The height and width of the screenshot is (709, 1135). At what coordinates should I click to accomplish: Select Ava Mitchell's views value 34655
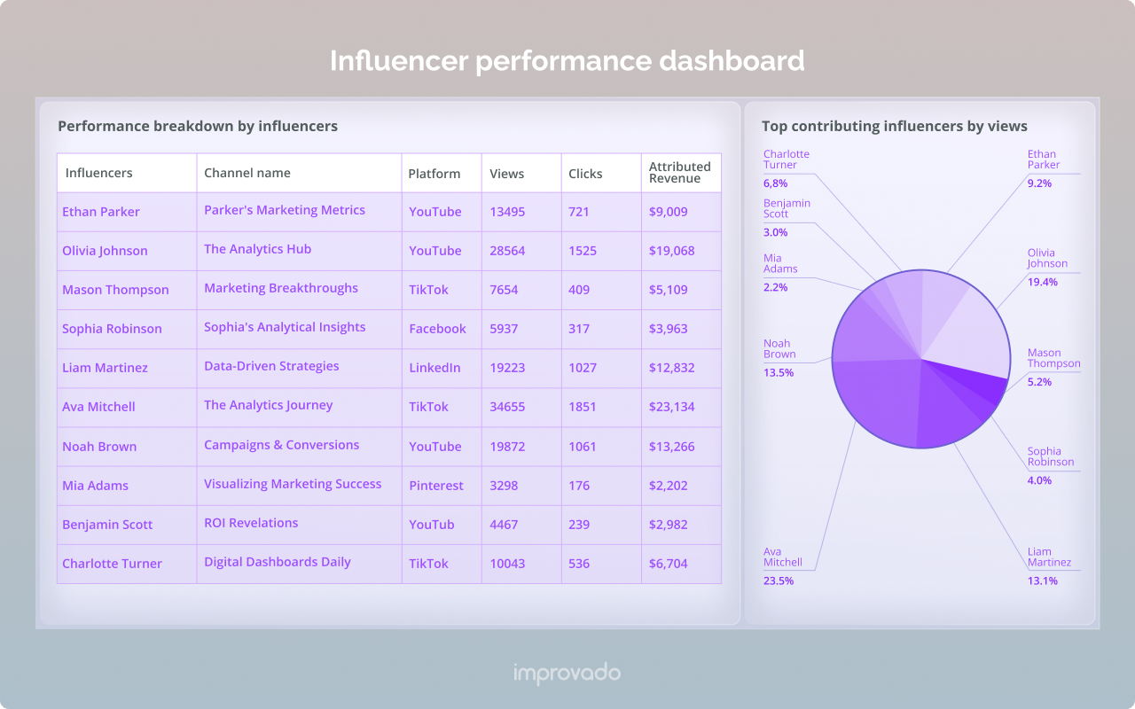(x=507, y=407)
